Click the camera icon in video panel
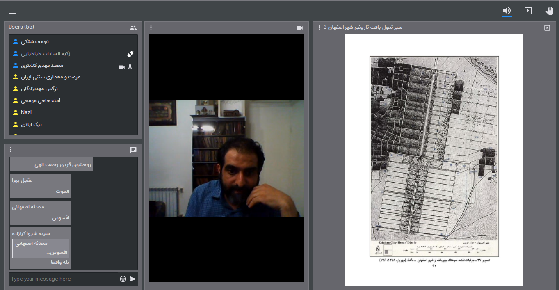Viewport: 559px width, 290px height. [x=300, y=28]
